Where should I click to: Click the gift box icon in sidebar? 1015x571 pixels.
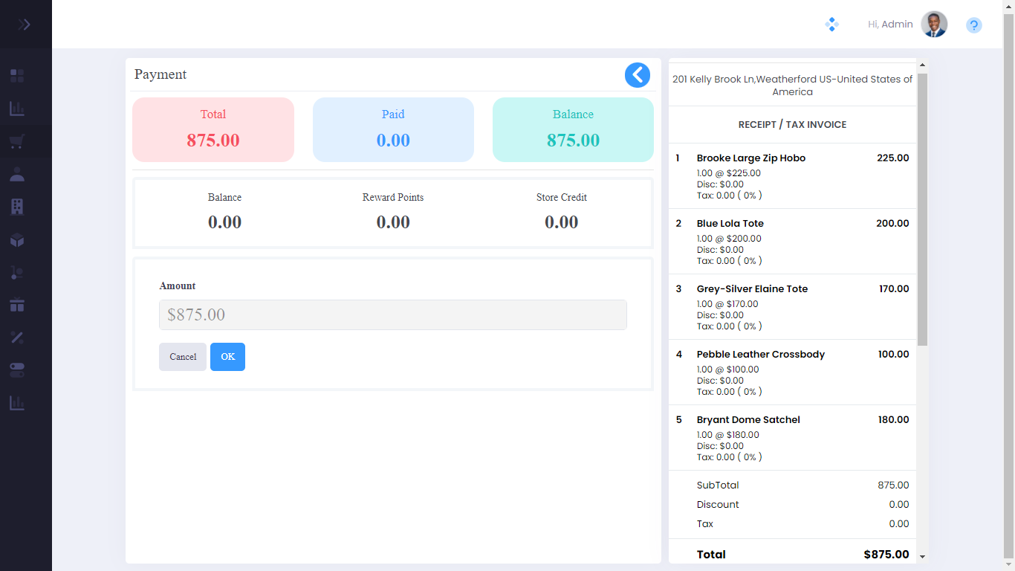click(x=17, y=305)
